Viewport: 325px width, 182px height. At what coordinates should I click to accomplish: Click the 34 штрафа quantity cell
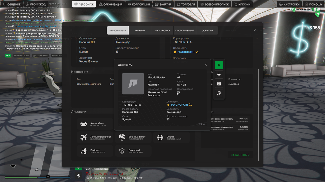(234, 84)
